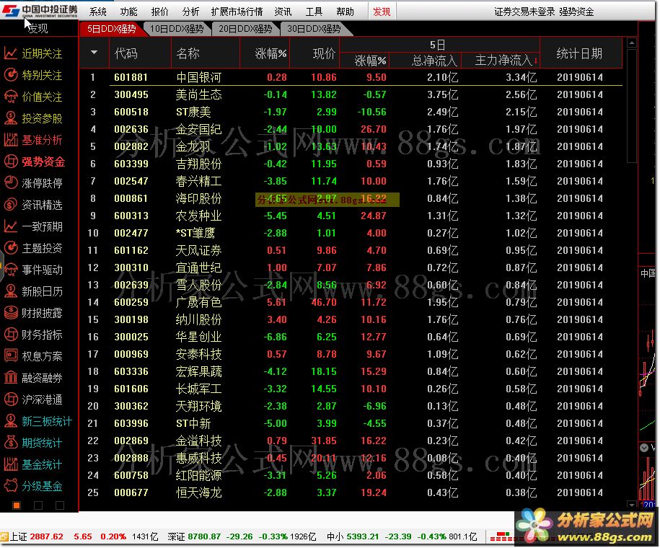The width and height of the screenshot is (660, 548).
Task: Click the 基金统计 chart icon
Action: 11,464
